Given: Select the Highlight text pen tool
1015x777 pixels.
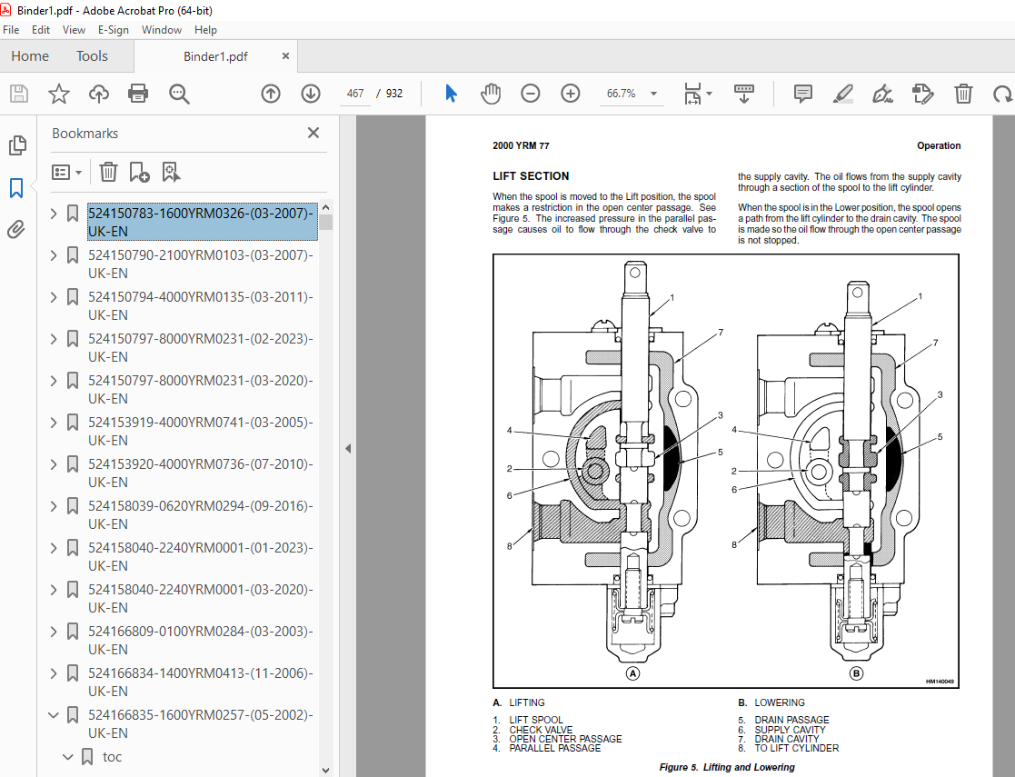Looking at the screenshot, I should pyautogui.click(x=842, y=94).
